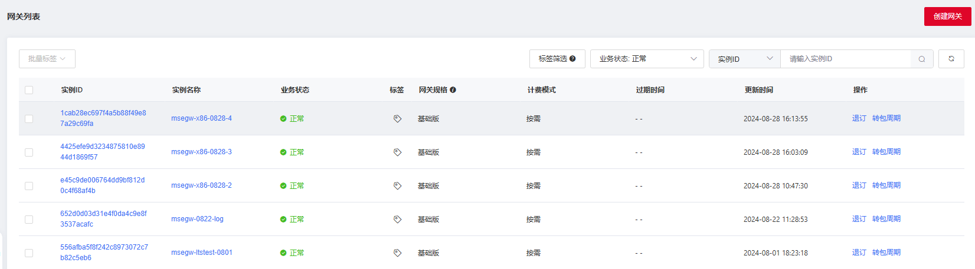The width and height of the screenshot is (975, 269).
Task: Open instance ID 4425efe9d3234875810e8944d1869f57
Action: 103,152
